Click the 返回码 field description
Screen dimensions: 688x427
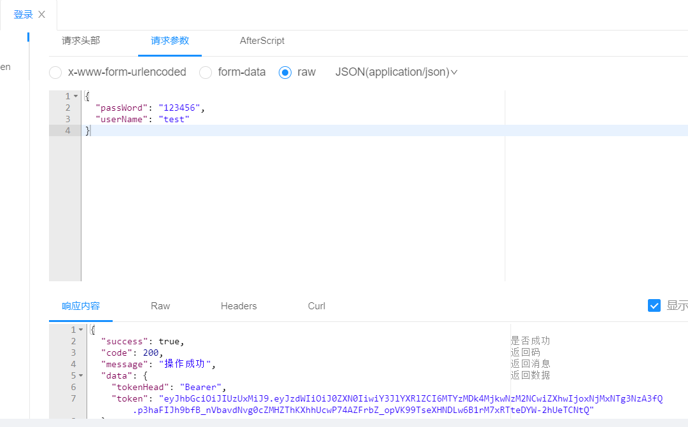(525, 352)
